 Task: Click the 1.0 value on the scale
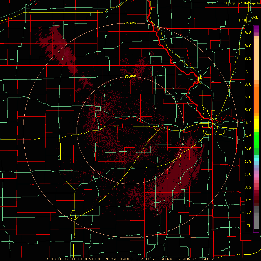tap(248, 174)
